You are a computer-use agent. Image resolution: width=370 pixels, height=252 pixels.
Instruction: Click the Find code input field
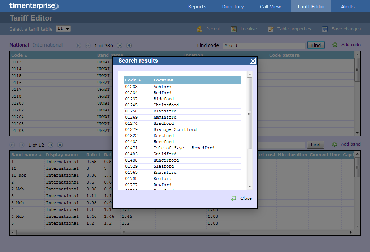pos(264,45)
